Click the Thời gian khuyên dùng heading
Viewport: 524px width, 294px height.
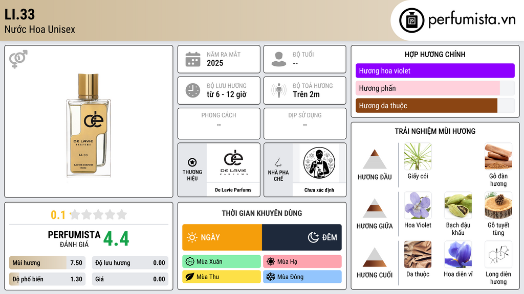coord(262,213)
